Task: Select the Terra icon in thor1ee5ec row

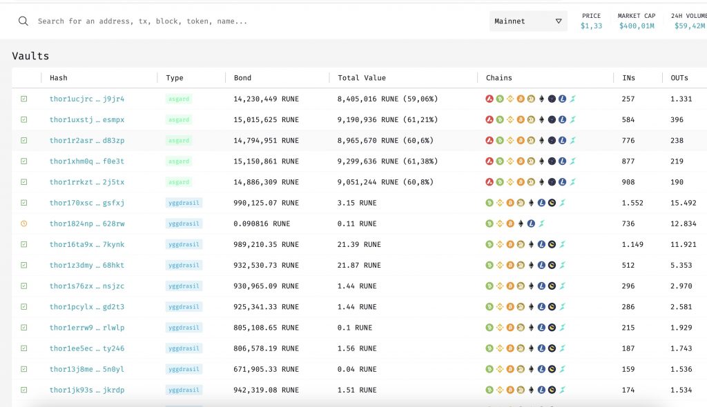Action: pos(552,348)
